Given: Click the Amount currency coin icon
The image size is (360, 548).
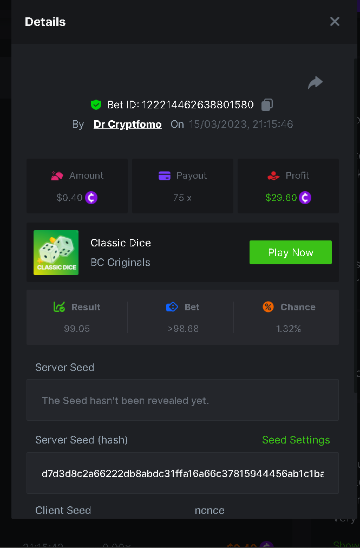Looking at the screenshot, I should pos(91,198).
